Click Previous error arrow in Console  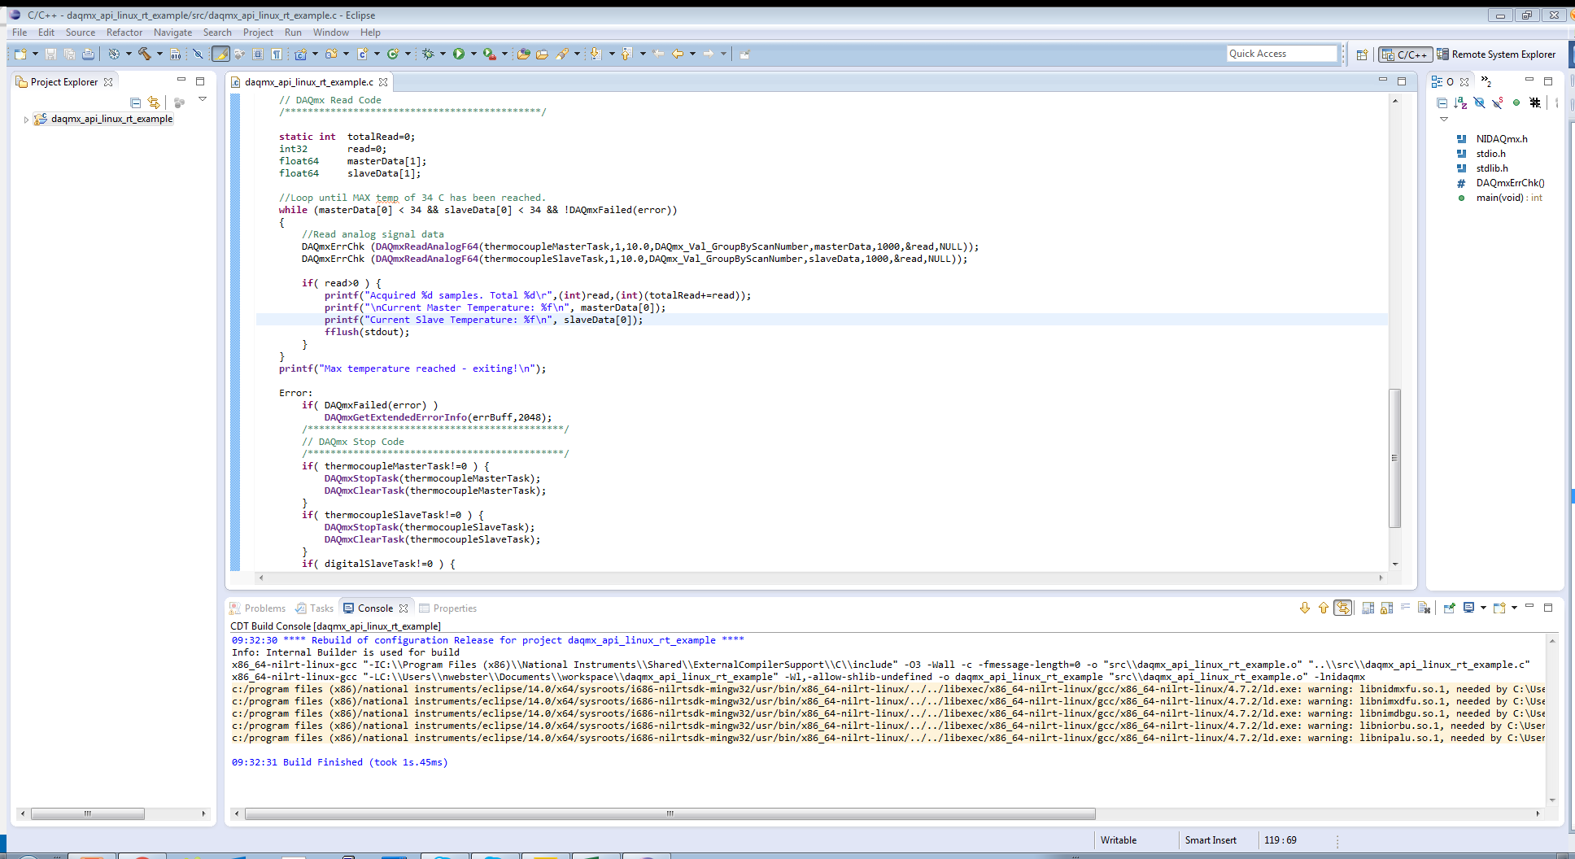[x=1324, y=608]
